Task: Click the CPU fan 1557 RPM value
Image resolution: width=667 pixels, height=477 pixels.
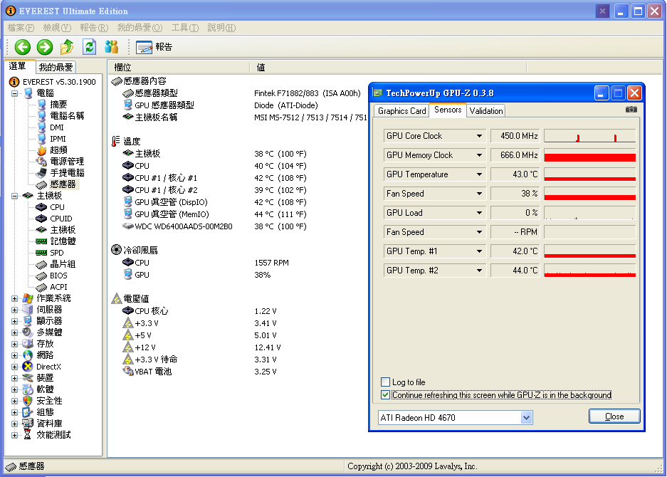Action: coord(271,263)
